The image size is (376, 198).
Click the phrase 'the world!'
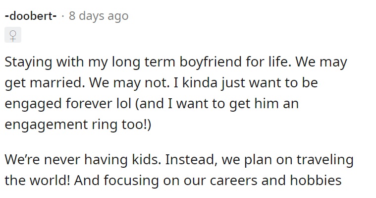[x=38, y=181]
